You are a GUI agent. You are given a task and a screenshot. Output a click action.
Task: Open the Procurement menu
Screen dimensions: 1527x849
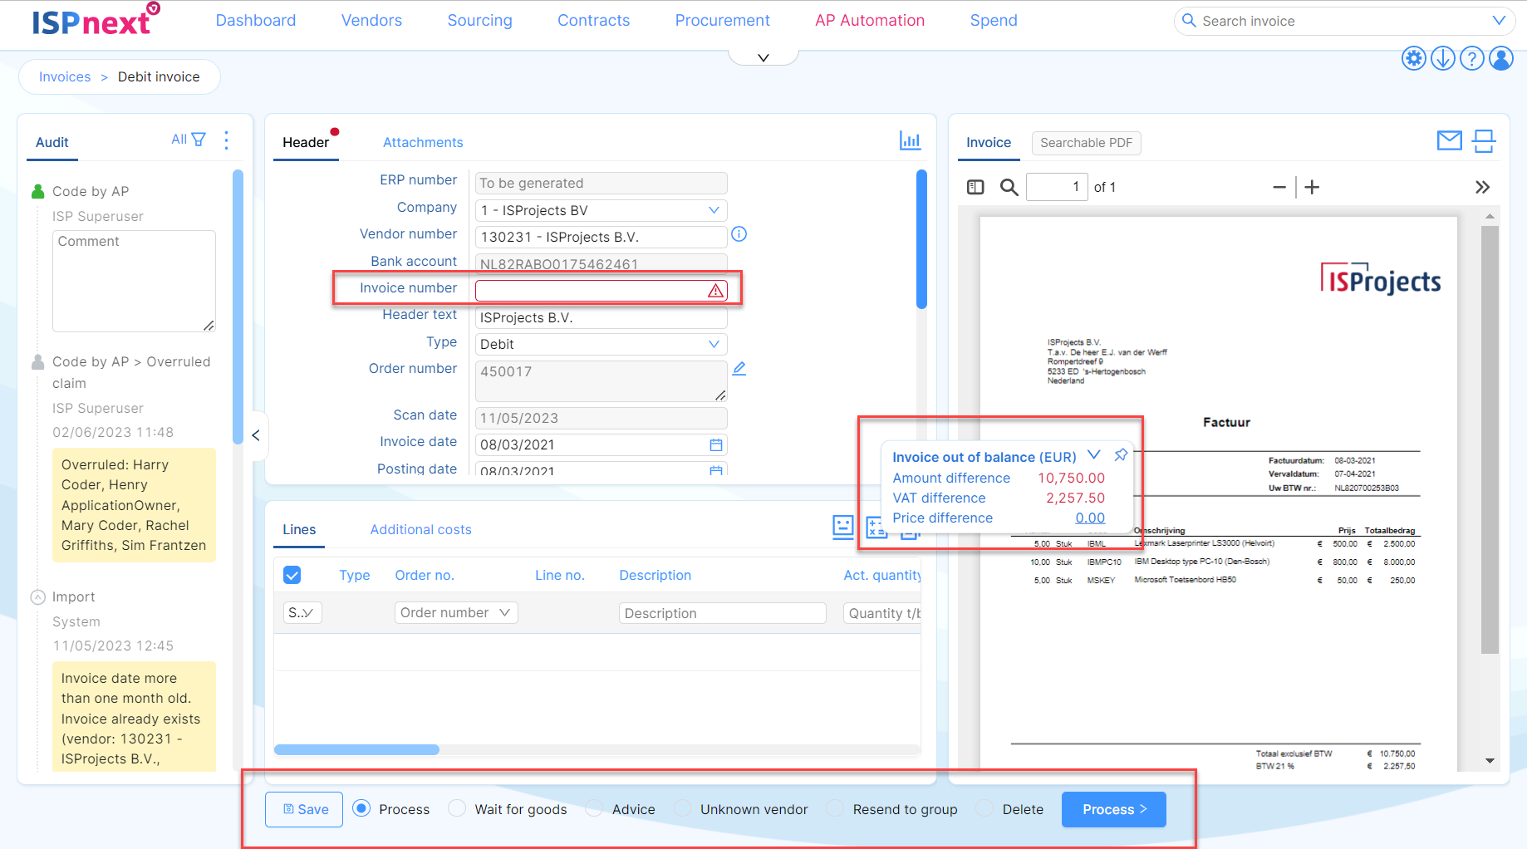coord(723,21)
